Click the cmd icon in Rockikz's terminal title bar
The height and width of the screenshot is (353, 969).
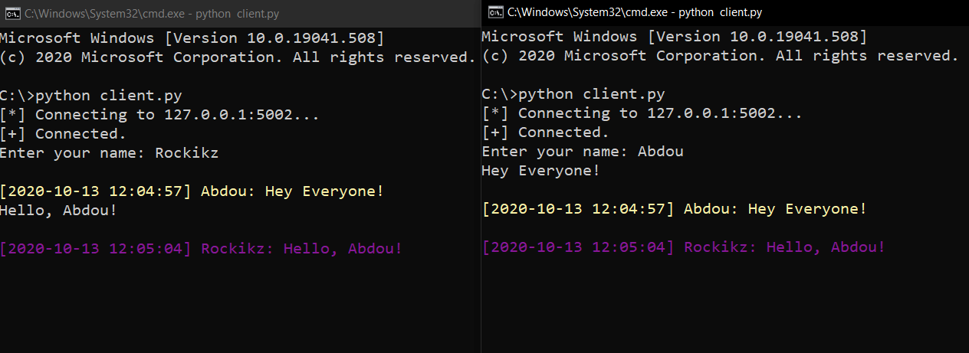(x=11, y=13)
